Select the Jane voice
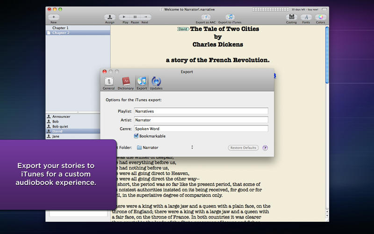The height and width of the screenshot is (234, 374). [x=73, y=136]
